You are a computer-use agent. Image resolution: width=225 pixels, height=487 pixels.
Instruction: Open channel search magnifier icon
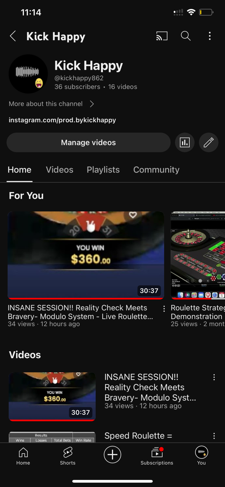coord(186,36)
